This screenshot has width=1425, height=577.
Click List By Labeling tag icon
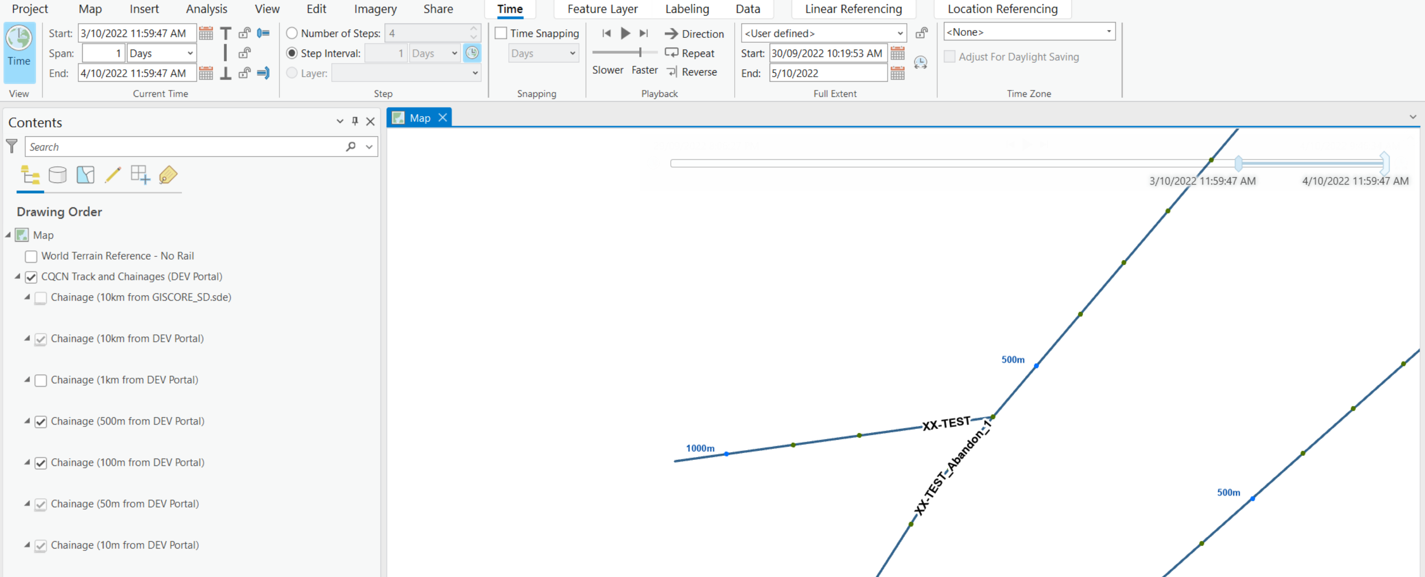[168, 176]
